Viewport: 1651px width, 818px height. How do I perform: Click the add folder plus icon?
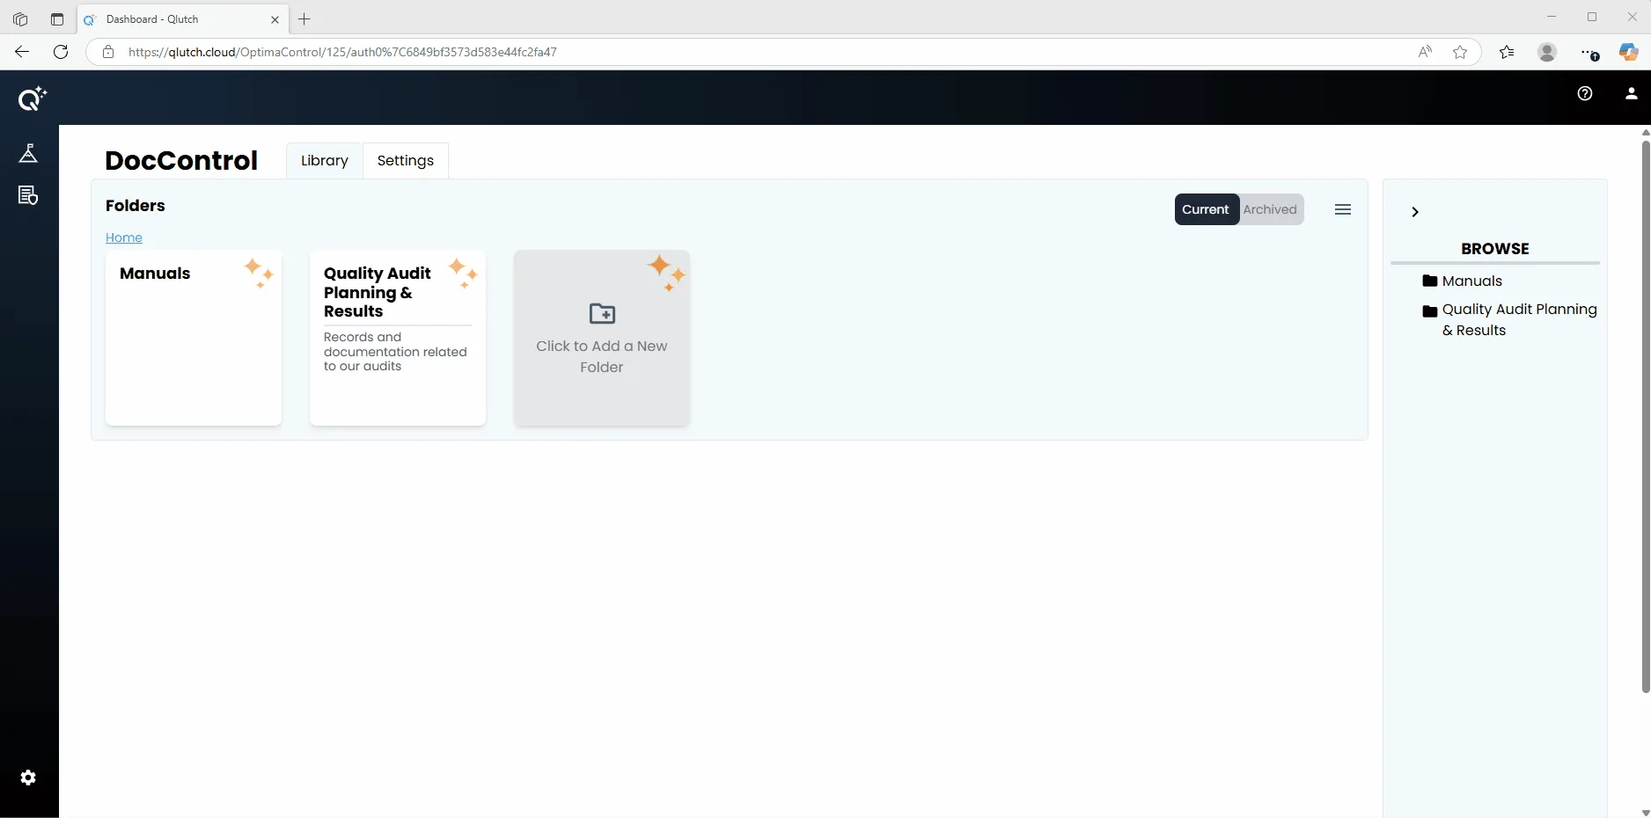point(602,313)
